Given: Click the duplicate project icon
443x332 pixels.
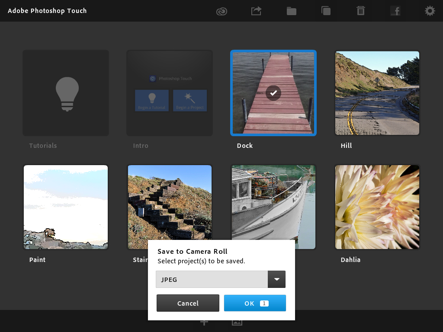Looking at the screenshot, I should 326,11.
